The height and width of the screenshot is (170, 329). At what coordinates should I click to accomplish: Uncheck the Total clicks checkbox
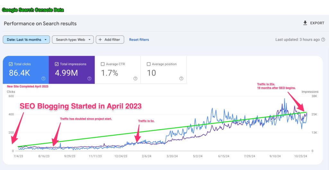click(11, 64)
